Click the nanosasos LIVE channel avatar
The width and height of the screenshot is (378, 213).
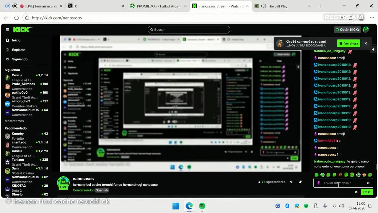(x=63, y=183)
